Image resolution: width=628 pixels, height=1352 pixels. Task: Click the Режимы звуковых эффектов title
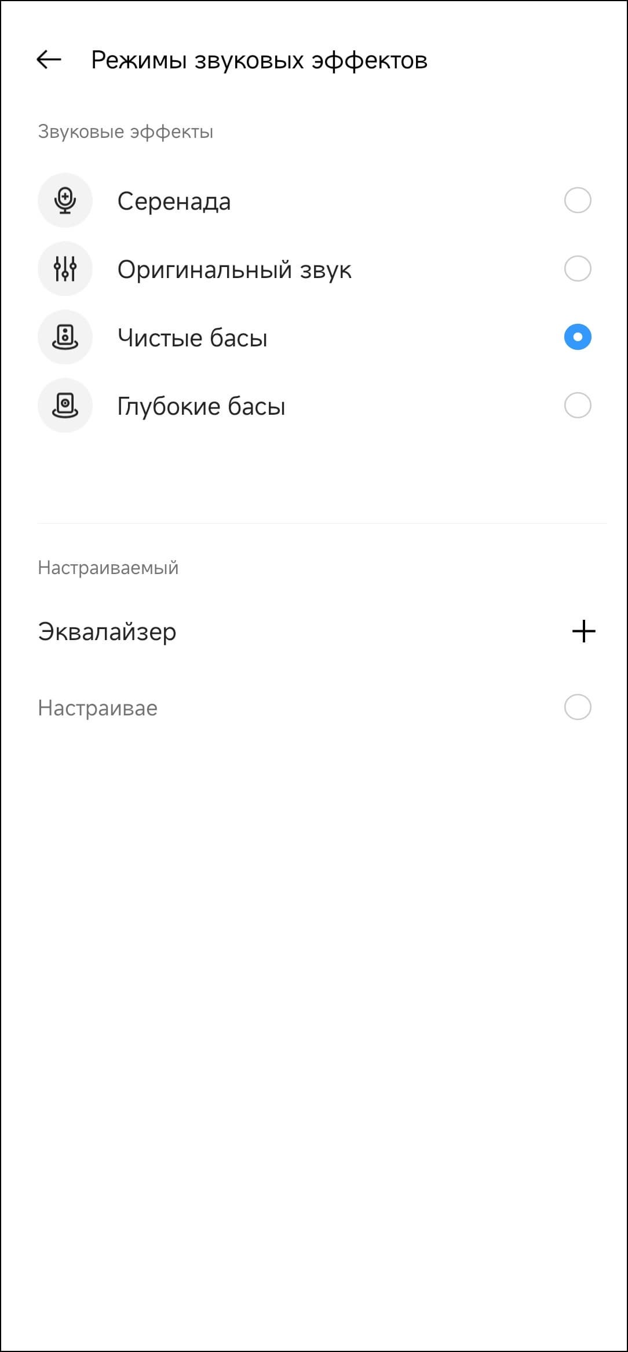pos(259,60)
